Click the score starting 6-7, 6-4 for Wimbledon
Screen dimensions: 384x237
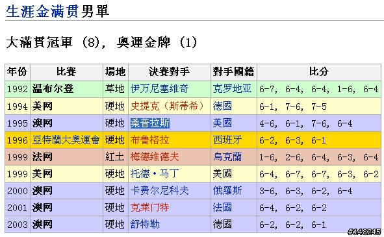coord(319,89)
